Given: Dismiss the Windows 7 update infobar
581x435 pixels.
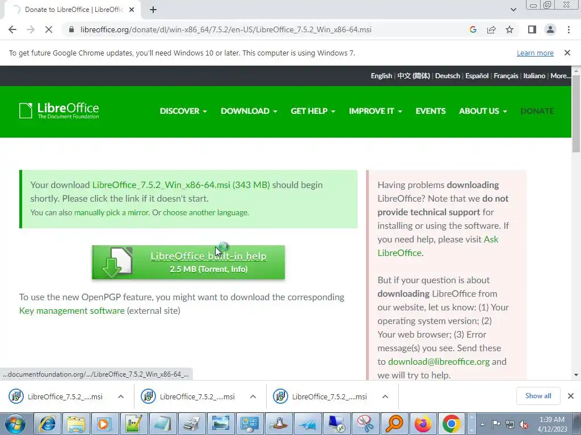Looking at the screenshot, I should click(567, 53).
